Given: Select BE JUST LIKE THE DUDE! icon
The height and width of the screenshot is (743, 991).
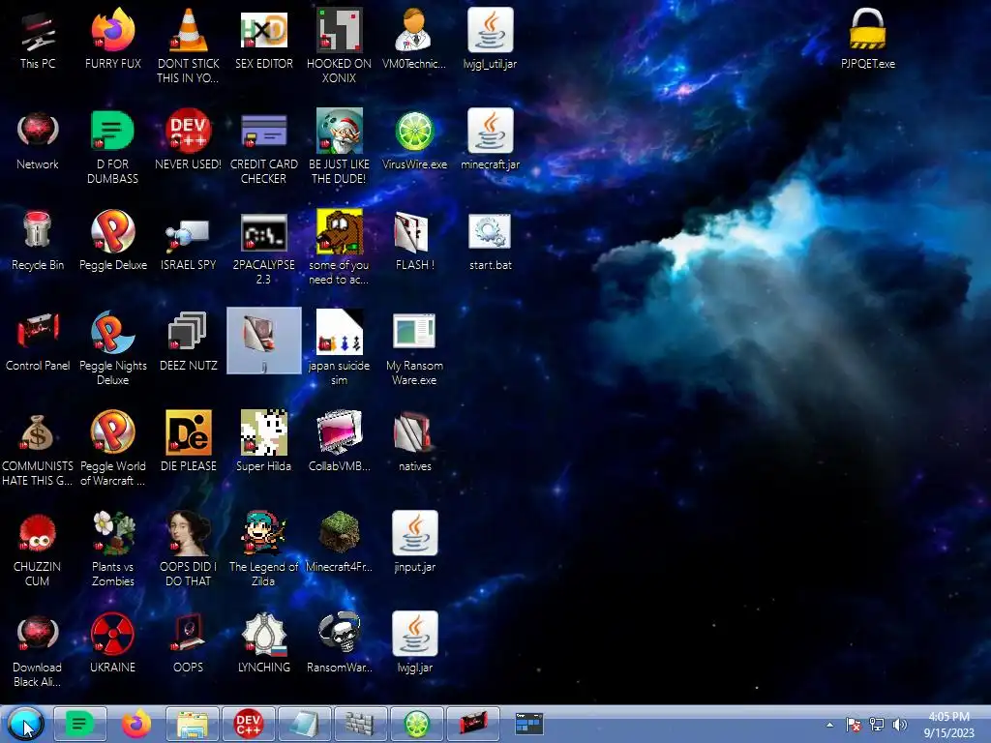Looking at the screenshot, I should tap(339, 147).
